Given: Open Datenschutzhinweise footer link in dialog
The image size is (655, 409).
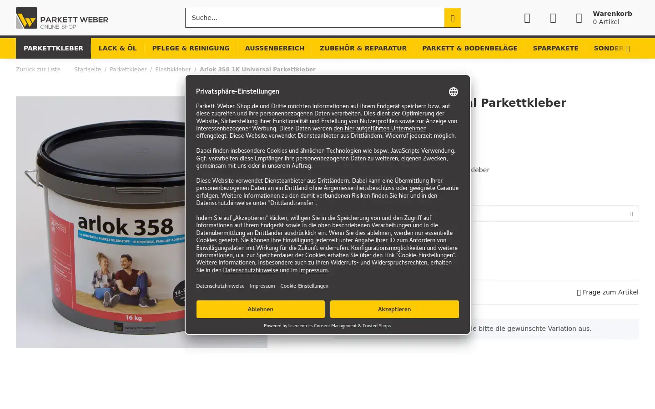Looking at the screenshot, I should (221, 286).
